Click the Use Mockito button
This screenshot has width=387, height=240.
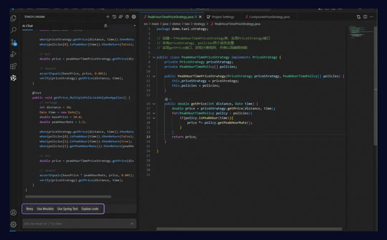pos(45,209)
